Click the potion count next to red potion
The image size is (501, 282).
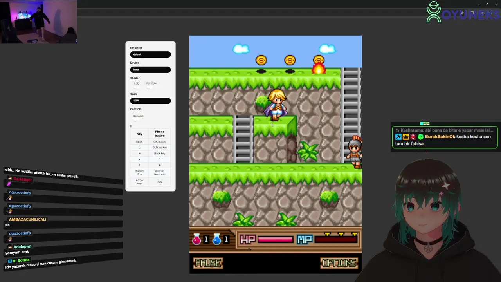coord(206,239)
